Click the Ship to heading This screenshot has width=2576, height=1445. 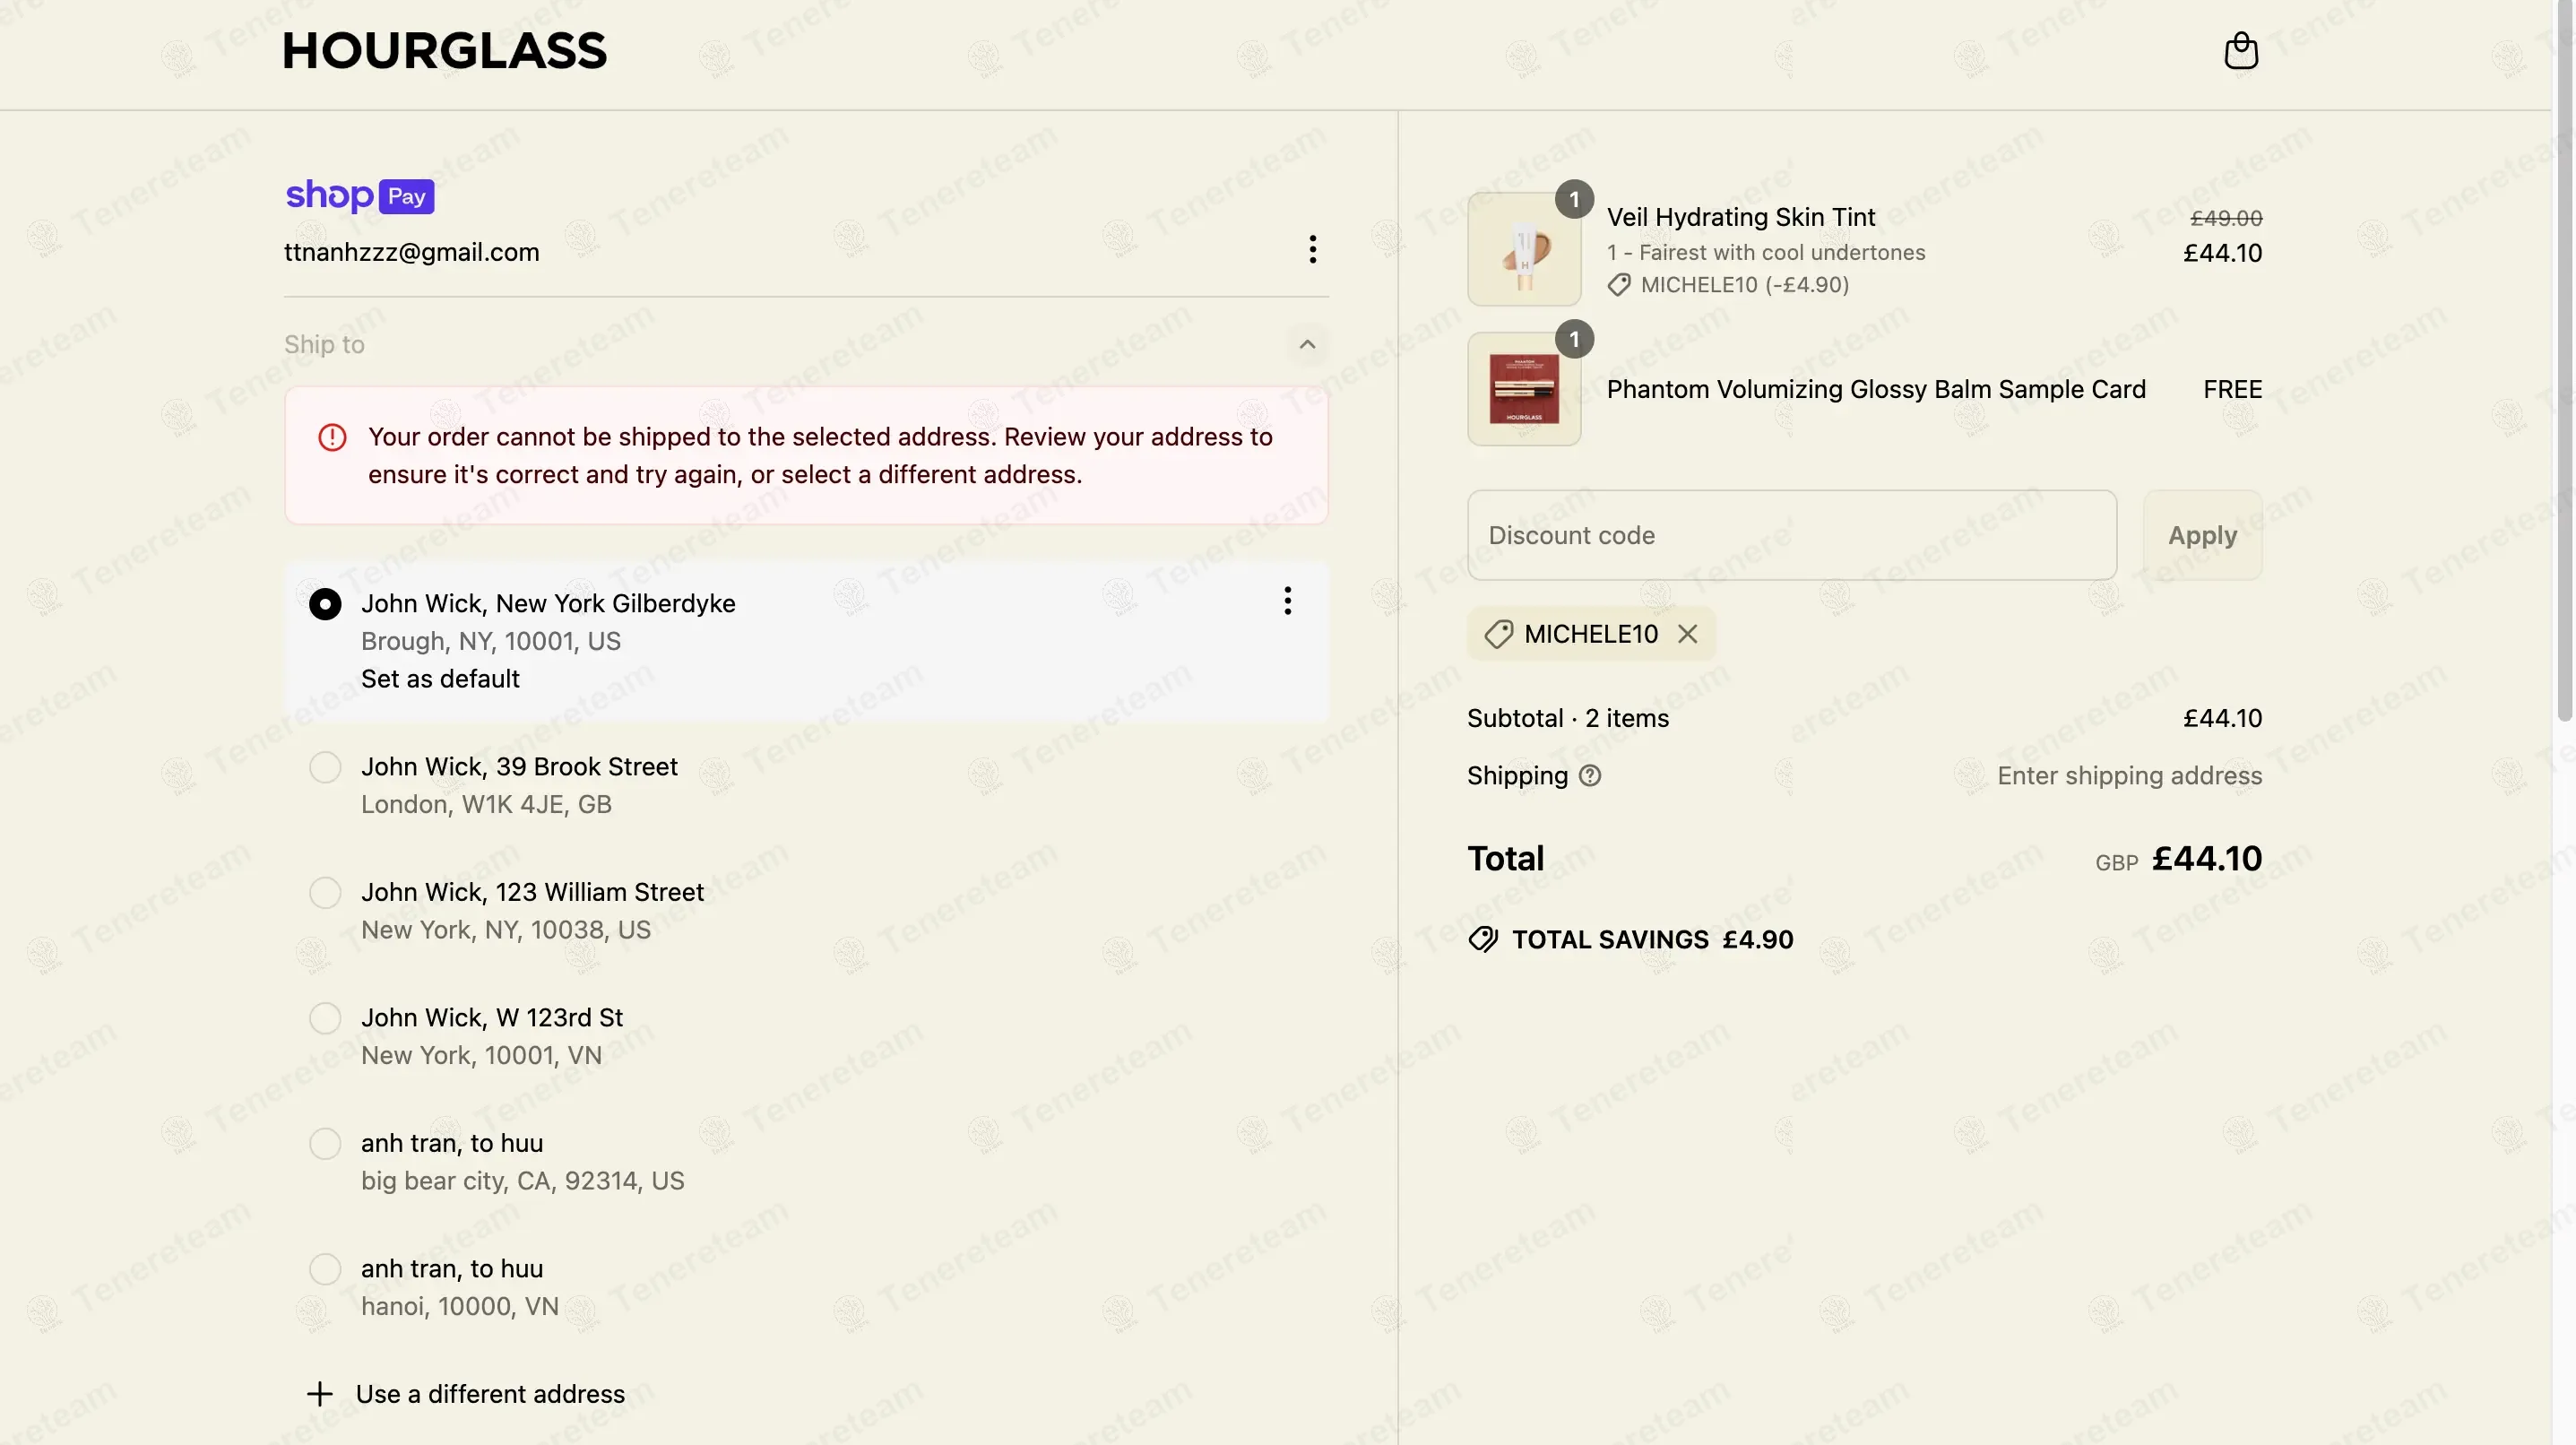pyautogui.click(x=324, y=345)
